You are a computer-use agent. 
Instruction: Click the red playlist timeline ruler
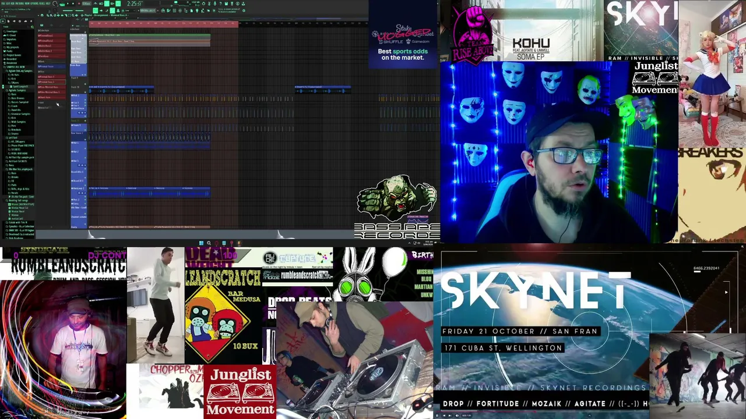[163, 23]
